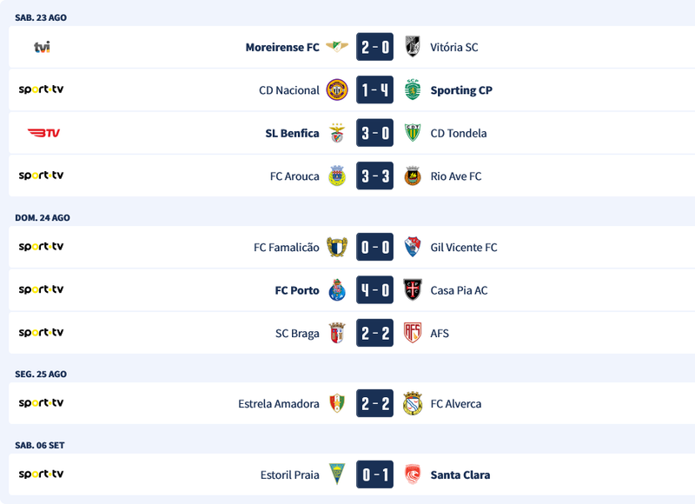695x504 pixels.
Task: Click the SC Braga club crest
Action: (x=336, y=333)
